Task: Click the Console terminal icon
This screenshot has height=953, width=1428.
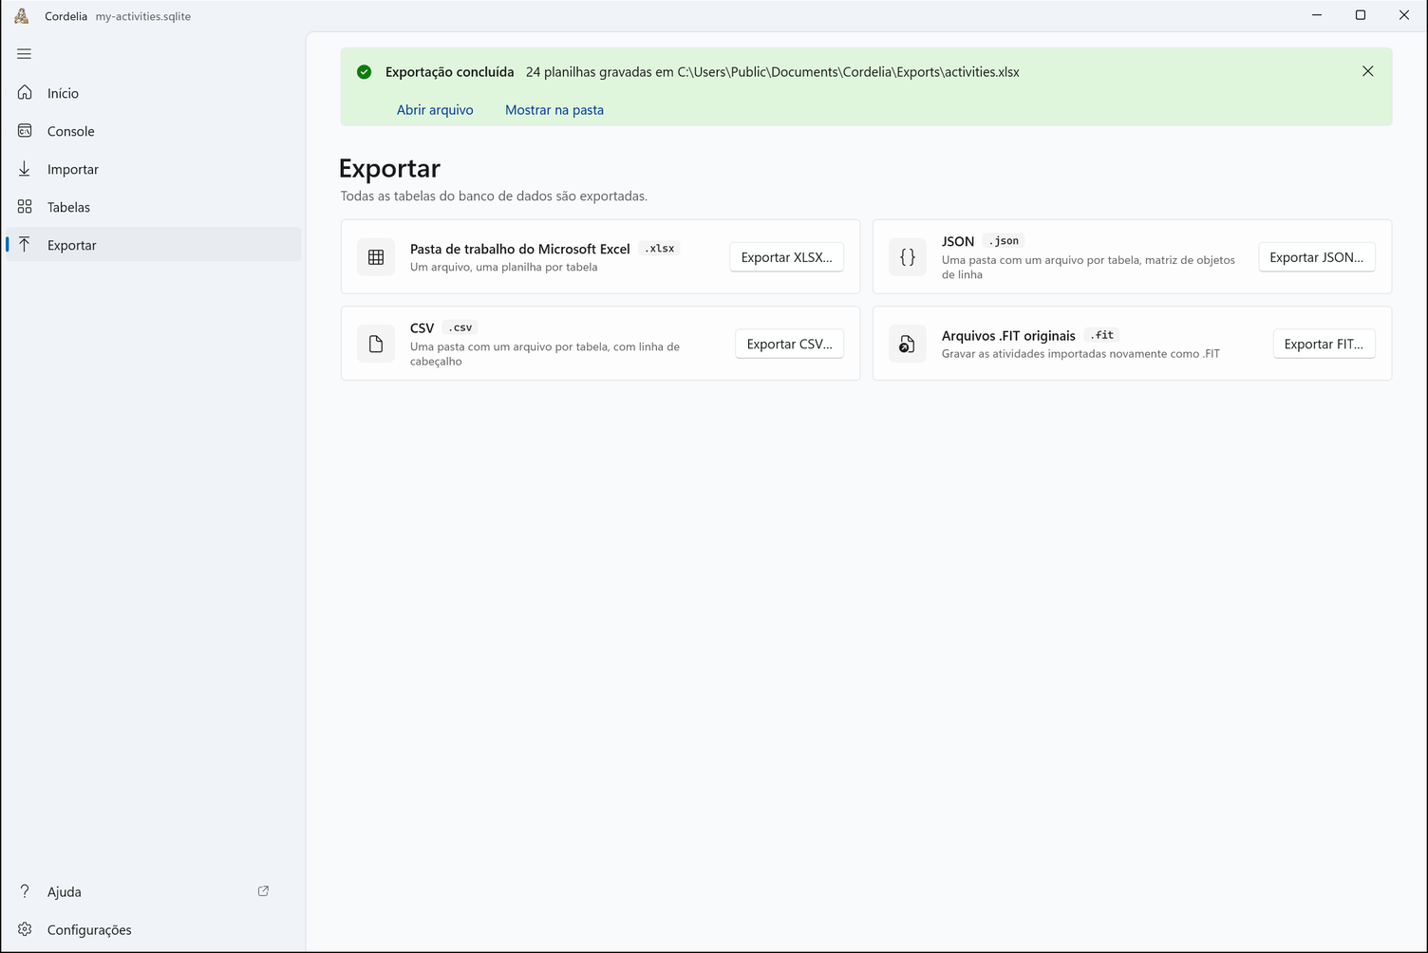Action: coord(25,130)
